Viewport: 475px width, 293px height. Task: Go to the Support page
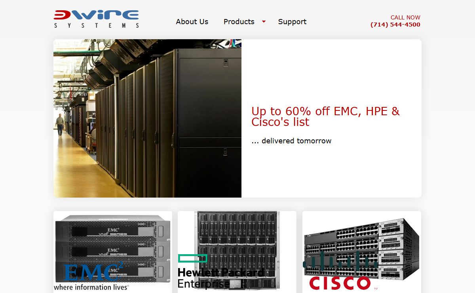pos(292,22)
